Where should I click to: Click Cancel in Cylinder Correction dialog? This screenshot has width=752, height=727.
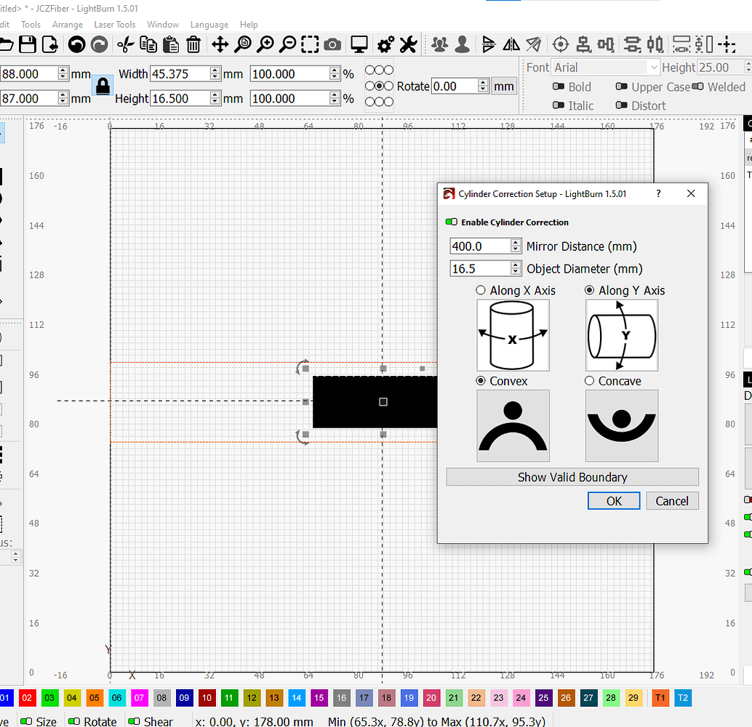coord(672,501)
